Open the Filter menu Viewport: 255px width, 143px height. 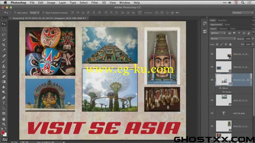pos(95,3)
